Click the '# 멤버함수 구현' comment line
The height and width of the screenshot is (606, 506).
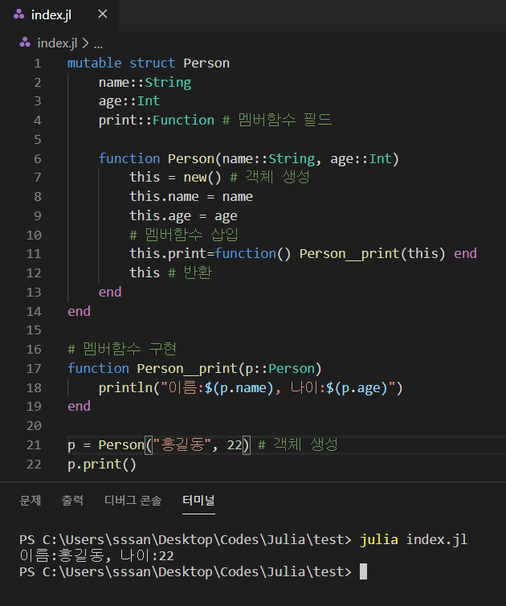pos(122,349)
